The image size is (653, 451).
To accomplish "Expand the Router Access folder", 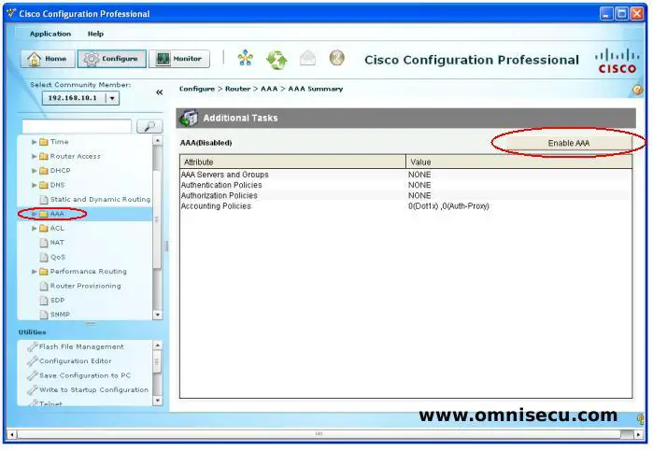I will pyautogui.click(x=35, y=157).
